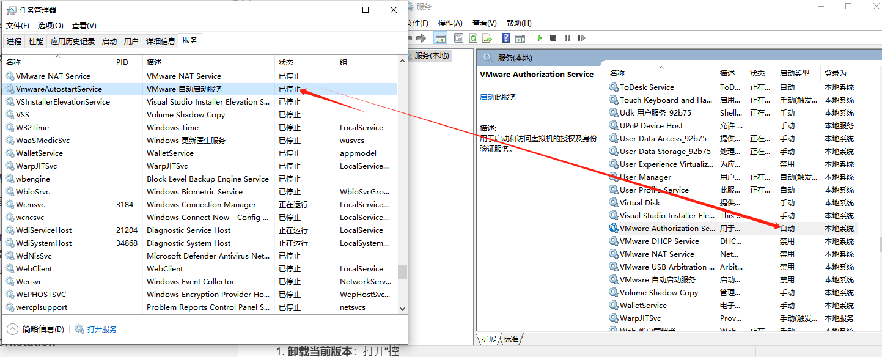Click gear icon next to UPnP Device Host
Image resolution: width=882 pixels, height=357 pixels.
pyautogui.click(x=614, y=126)
